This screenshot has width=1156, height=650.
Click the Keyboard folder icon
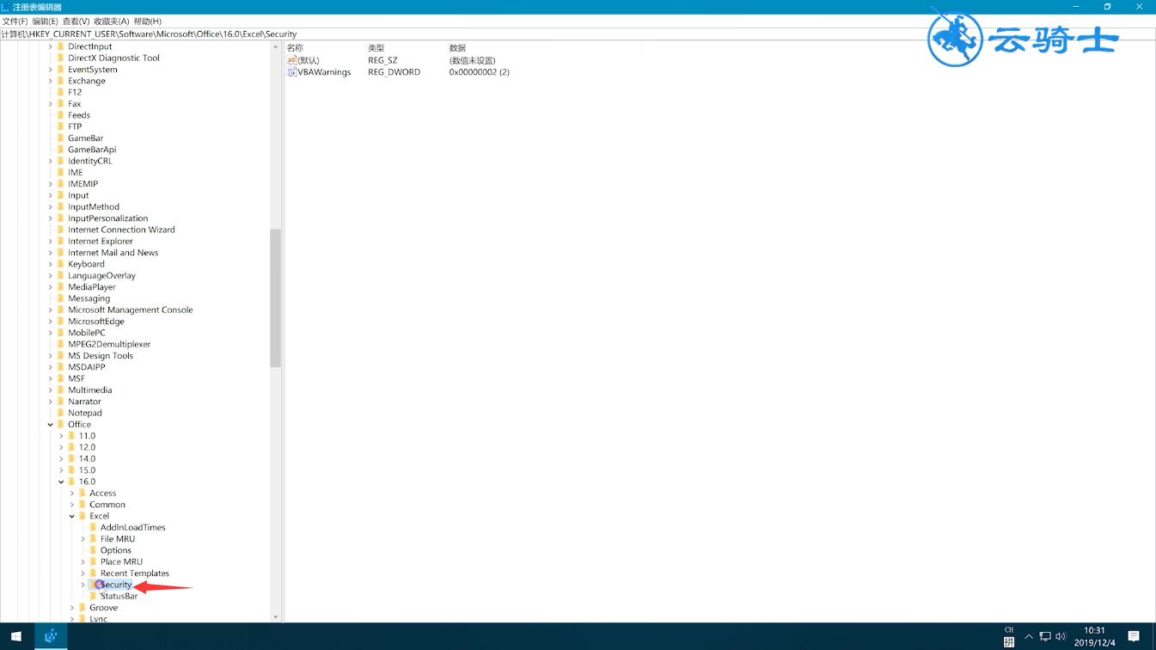tap(61, 264)
